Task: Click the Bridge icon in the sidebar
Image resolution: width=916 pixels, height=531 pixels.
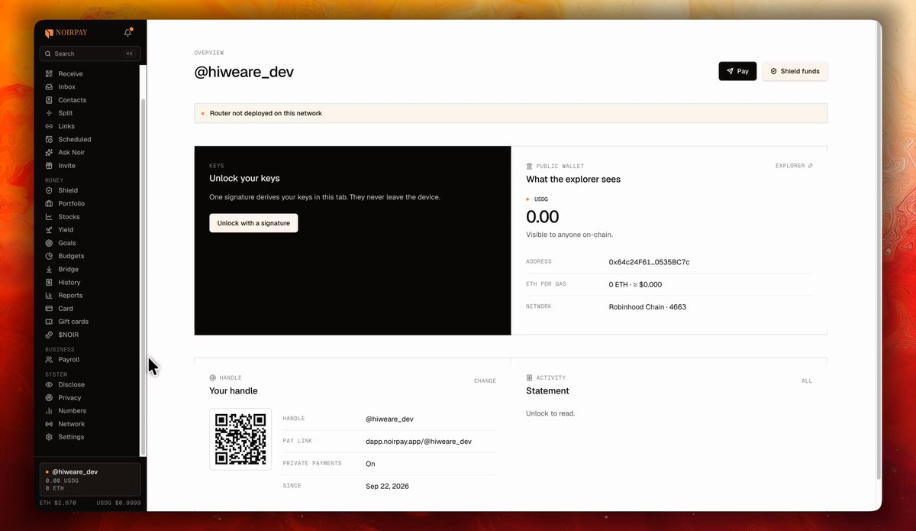Action: click(49, 269)
